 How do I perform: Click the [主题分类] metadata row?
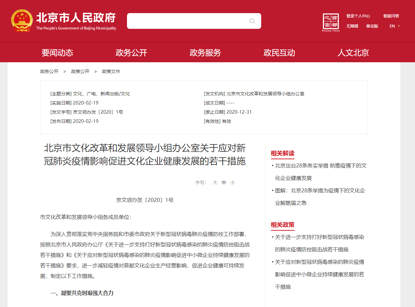pyautogui.click(x=90, y=94)
